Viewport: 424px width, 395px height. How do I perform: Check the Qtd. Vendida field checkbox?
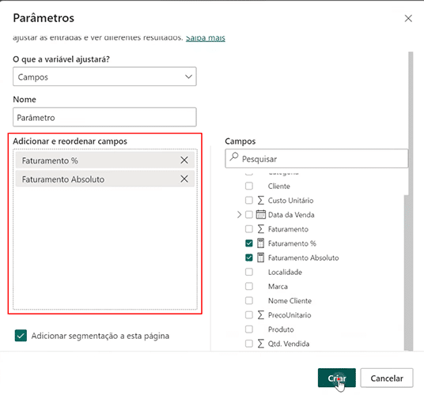[248, 344]
